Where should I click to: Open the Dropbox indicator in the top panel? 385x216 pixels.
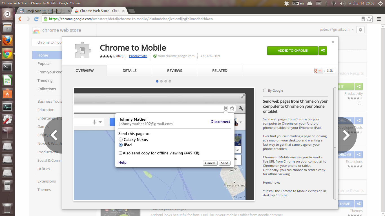click(x=287, y=3)
